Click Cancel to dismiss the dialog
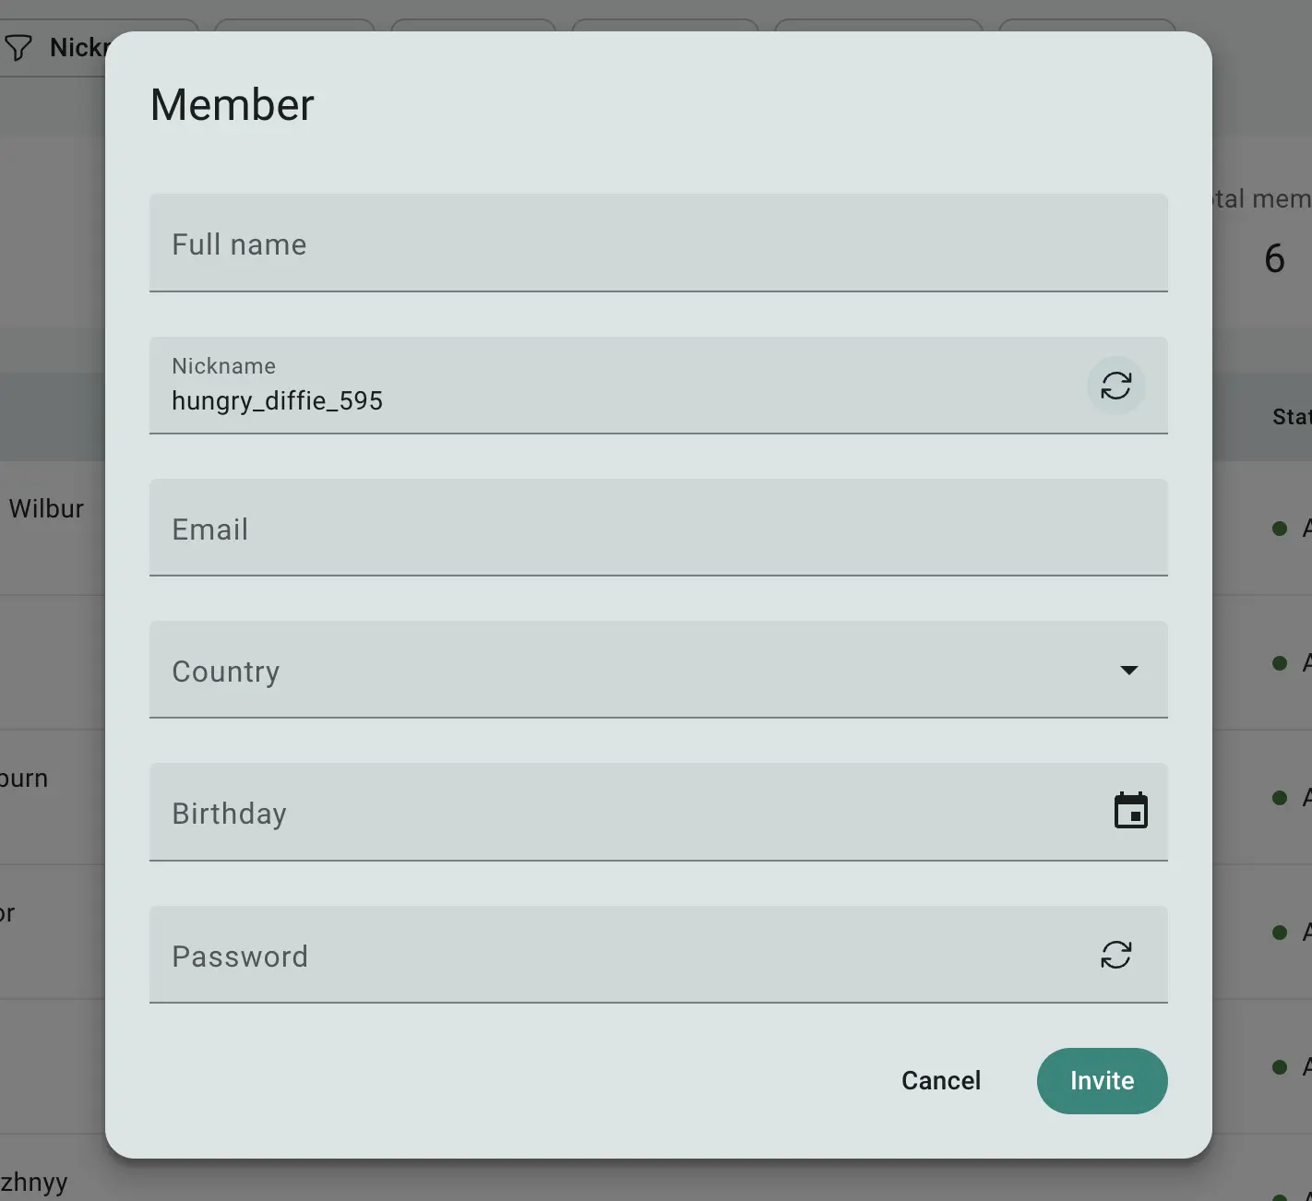The width and height of the screenshot is (1312, 1201). coord(940,1080)
